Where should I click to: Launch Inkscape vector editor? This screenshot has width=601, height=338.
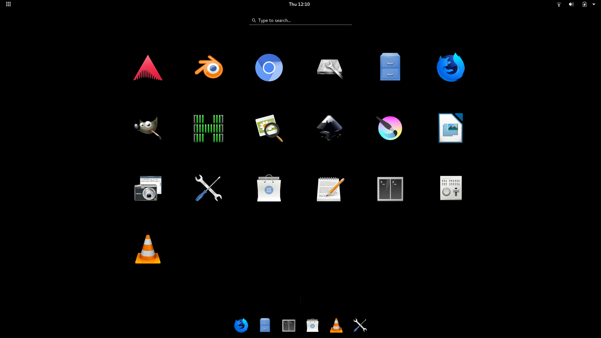[x=330, y=128]
